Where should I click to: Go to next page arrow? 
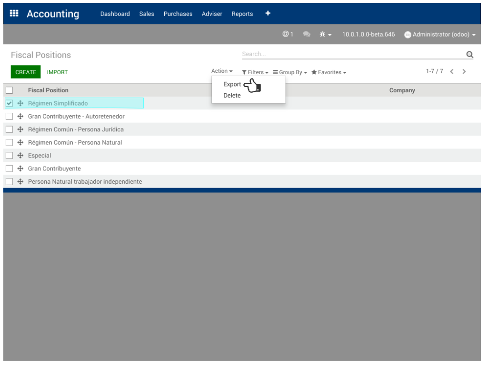464,71
